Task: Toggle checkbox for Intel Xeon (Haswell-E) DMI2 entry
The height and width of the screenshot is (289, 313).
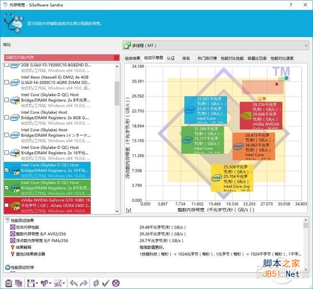Action: tap(7, 82)
